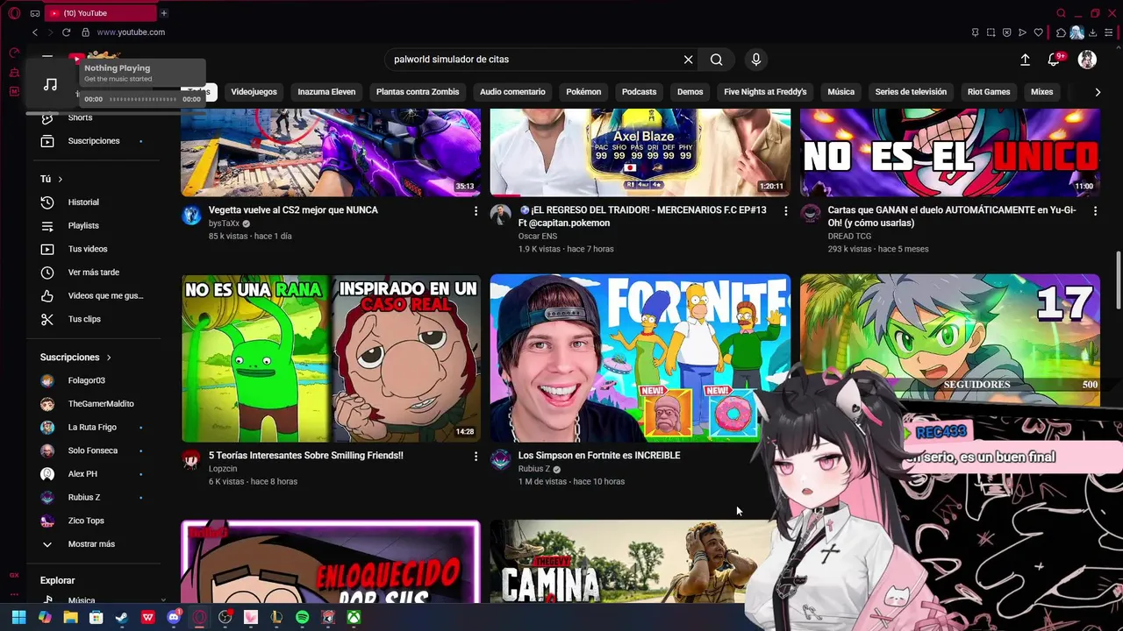Image resolution: width=1123 pixels, height=631 pixels.
Task: Open the Opera tab search magnifier
Action: [1061, 13]
